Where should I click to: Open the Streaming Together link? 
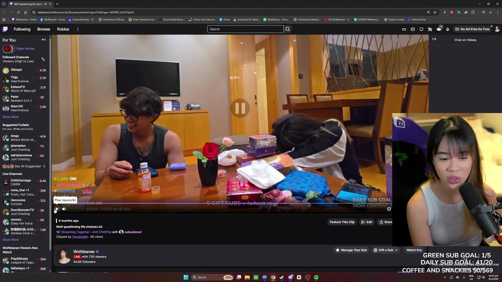click(75, 232)
